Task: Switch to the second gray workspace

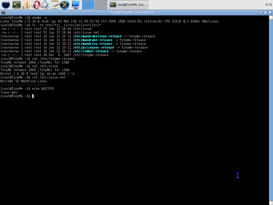Action: click(101, 5)
